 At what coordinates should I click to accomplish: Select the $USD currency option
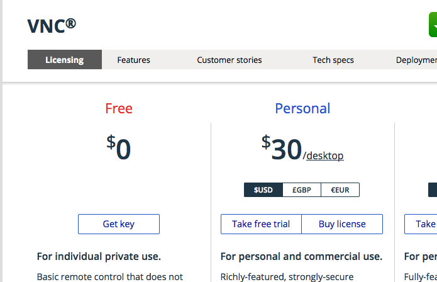[x=263, y=190]
